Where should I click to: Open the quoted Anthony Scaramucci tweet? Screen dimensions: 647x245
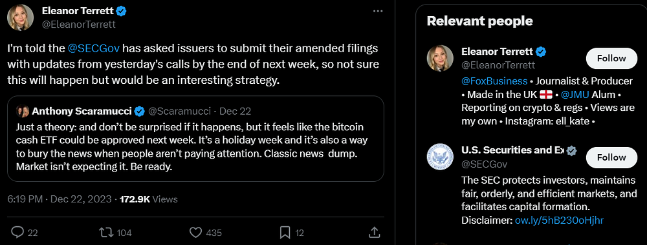195,139
